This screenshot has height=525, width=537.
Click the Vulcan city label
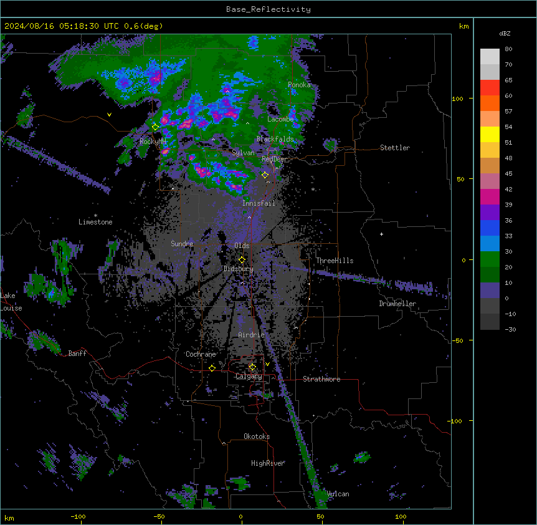point(338,494)
